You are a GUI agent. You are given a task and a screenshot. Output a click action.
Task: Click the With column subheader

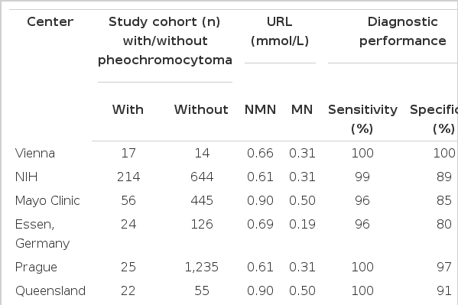pos(128,110)
